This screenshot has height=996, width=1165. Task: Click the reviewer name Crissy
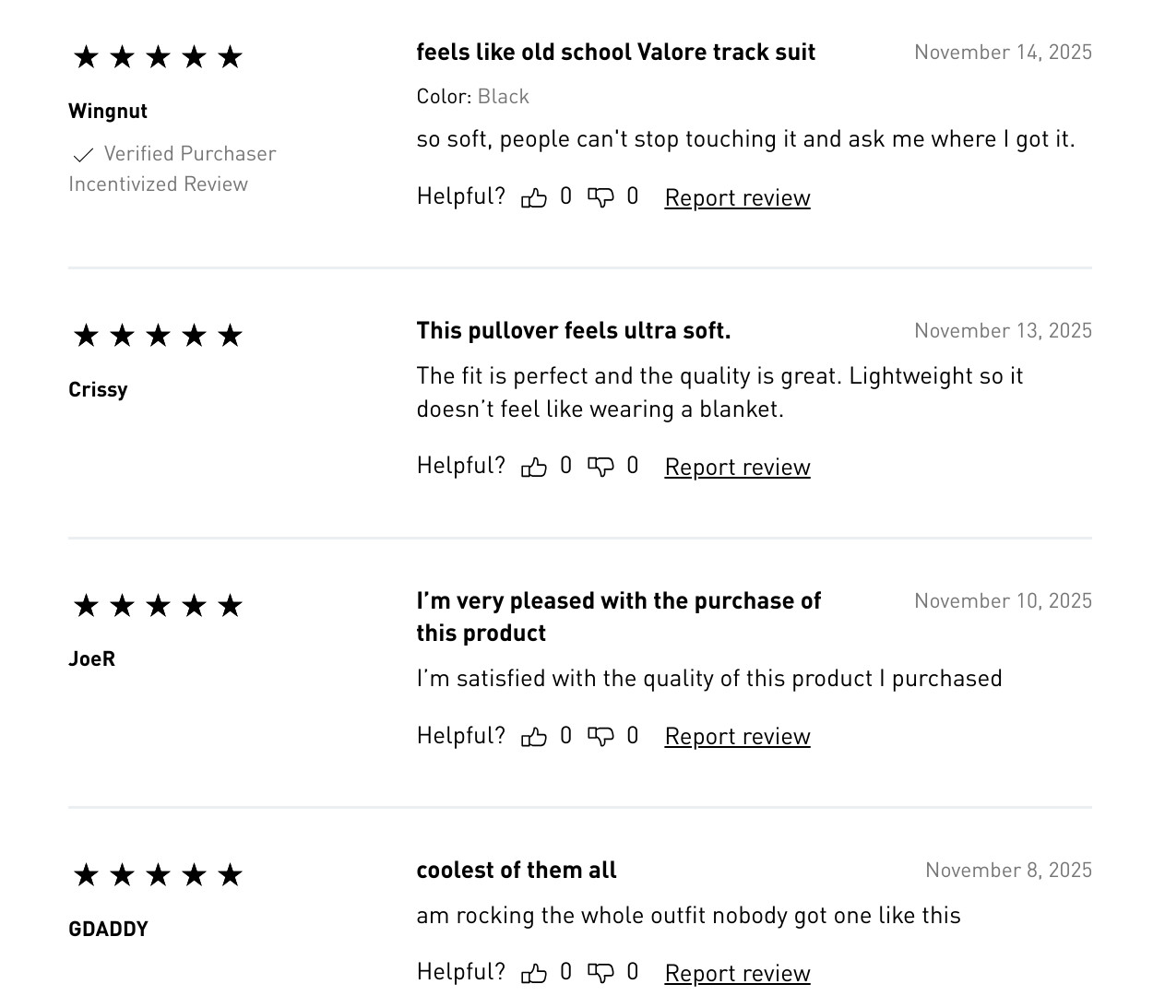point(98,389)
